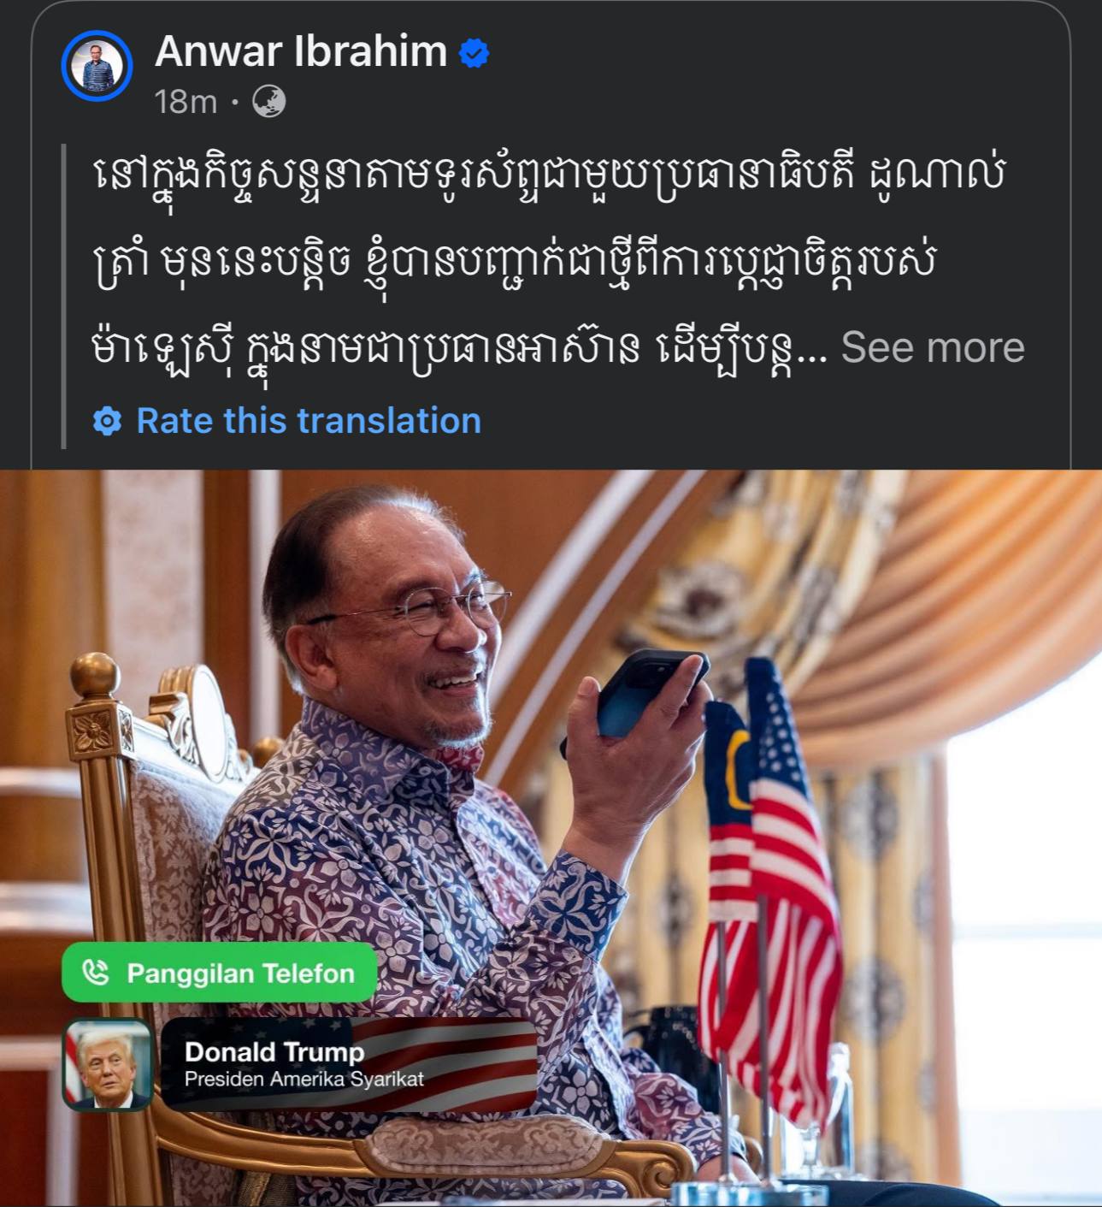Click the Anwar Ibrahim profile name
This screenshot has height=1207, width=1102.
pos(301,51)
